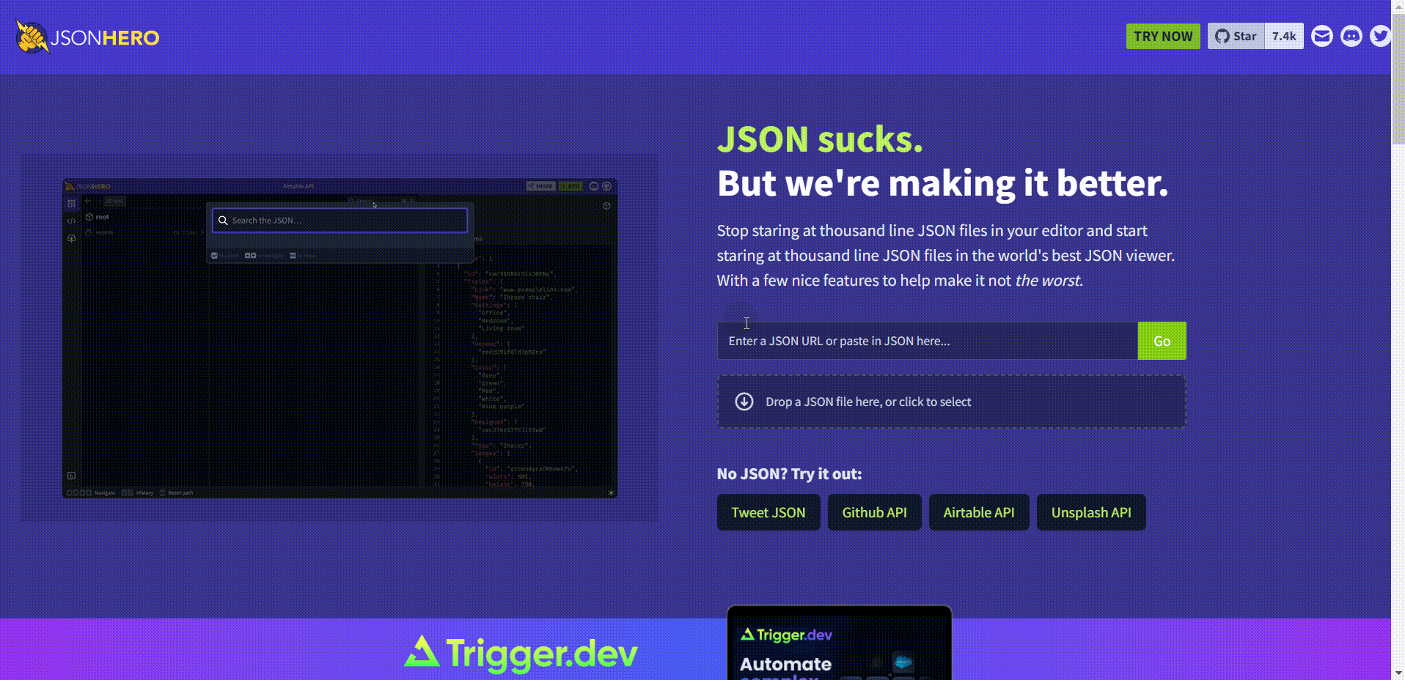This screenshot has height=680, width=1405.
Task: Load the Tweet JSON example
Action: (768, 512)
